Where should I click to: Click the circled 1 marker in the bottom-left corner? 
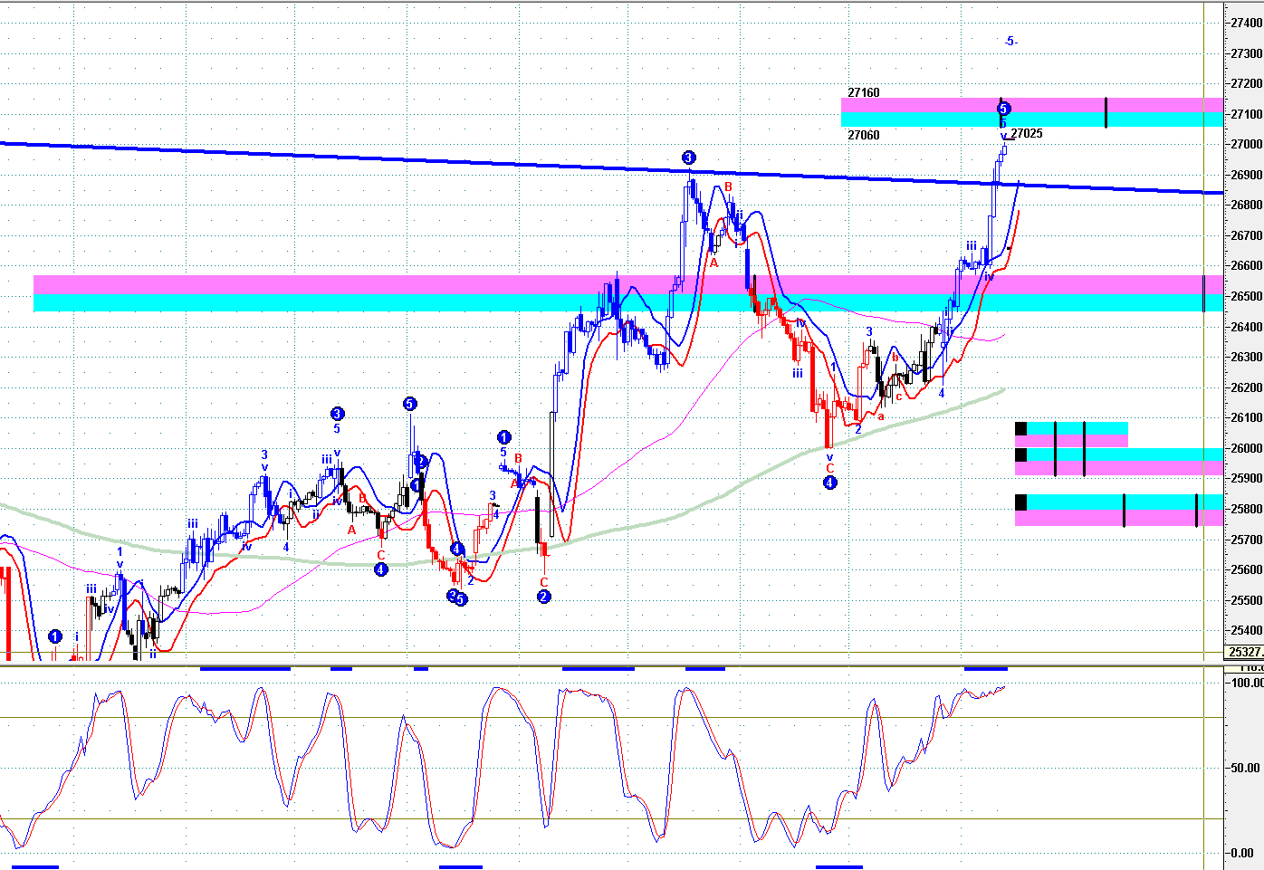[55, 636]
